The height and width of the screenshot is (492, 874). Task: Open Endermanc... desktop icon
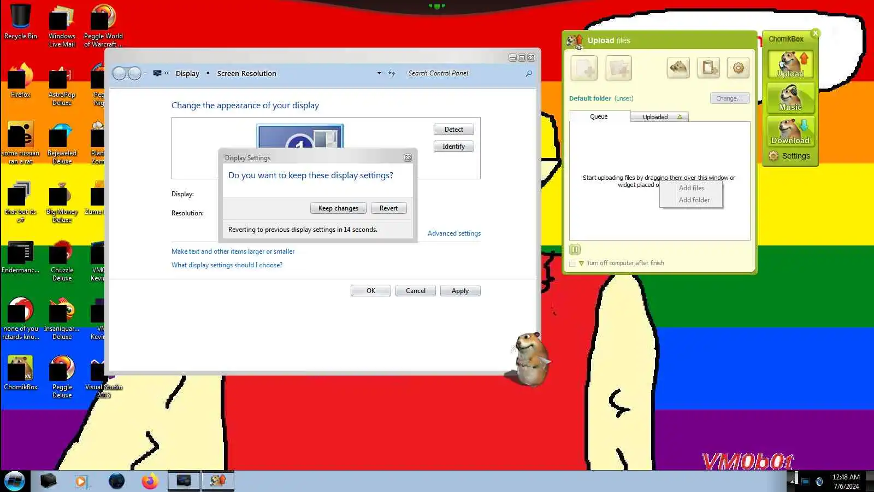pyautogui.click(x=20, y=256)
